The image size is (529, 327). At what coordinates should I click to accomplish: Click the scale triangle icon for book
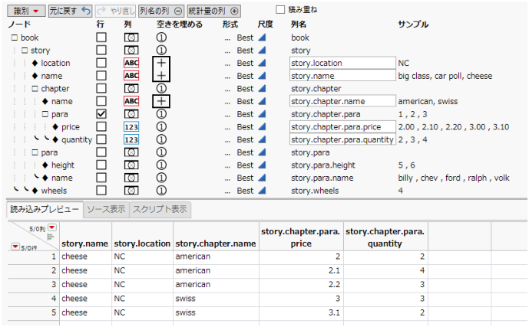tap(262, 38)
